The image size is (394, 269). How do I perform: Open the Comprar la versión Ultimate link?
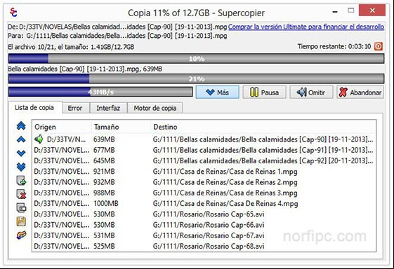tap(306, 27)
